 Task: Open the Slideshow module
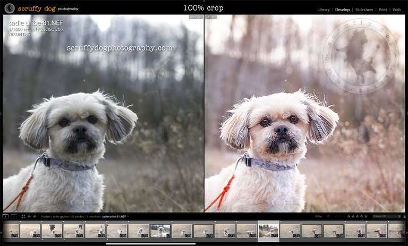click(x=364, y=10)
